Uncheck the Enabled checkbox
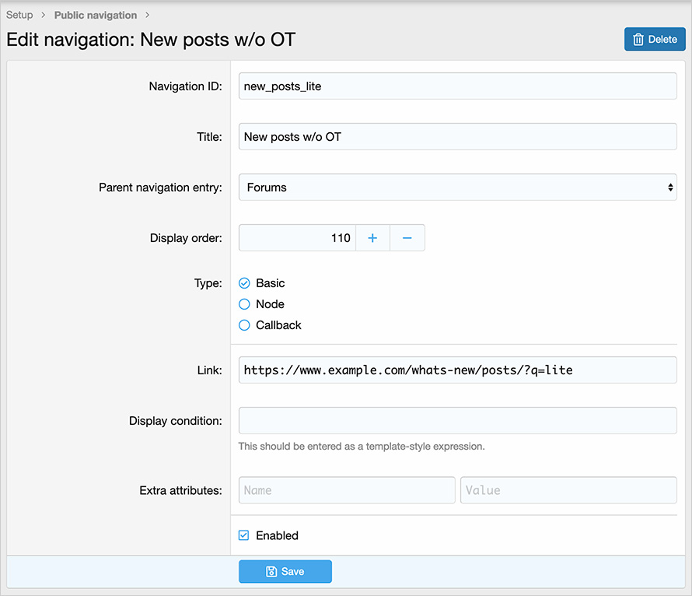The width and height of the screenshot is (692, 596). [x=244, y=535]
